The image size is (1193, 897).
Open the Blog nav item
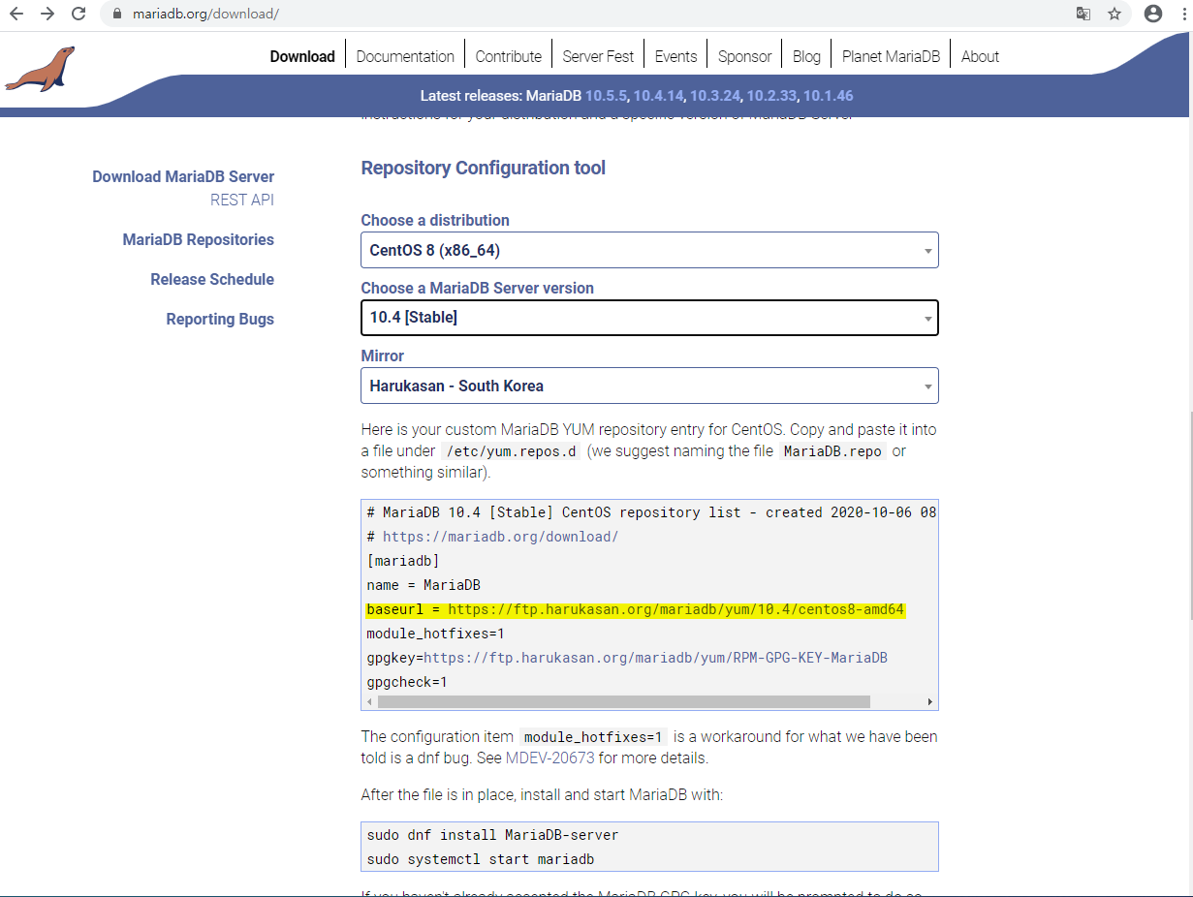coord(806,56)
